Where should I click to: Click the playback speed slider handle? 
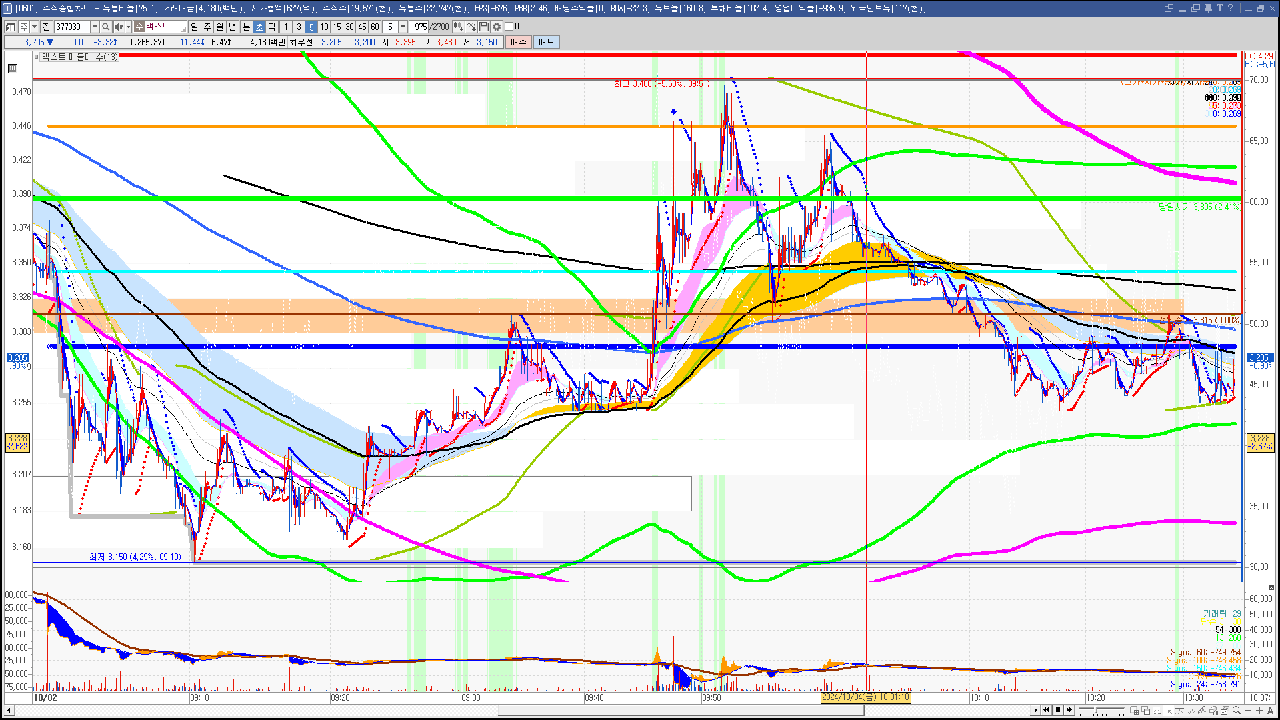coord(1096,709)
